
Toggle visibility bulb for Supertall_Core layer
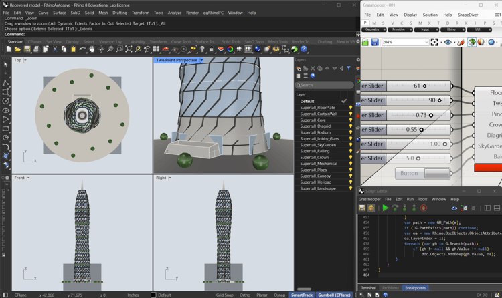point(350,120)
